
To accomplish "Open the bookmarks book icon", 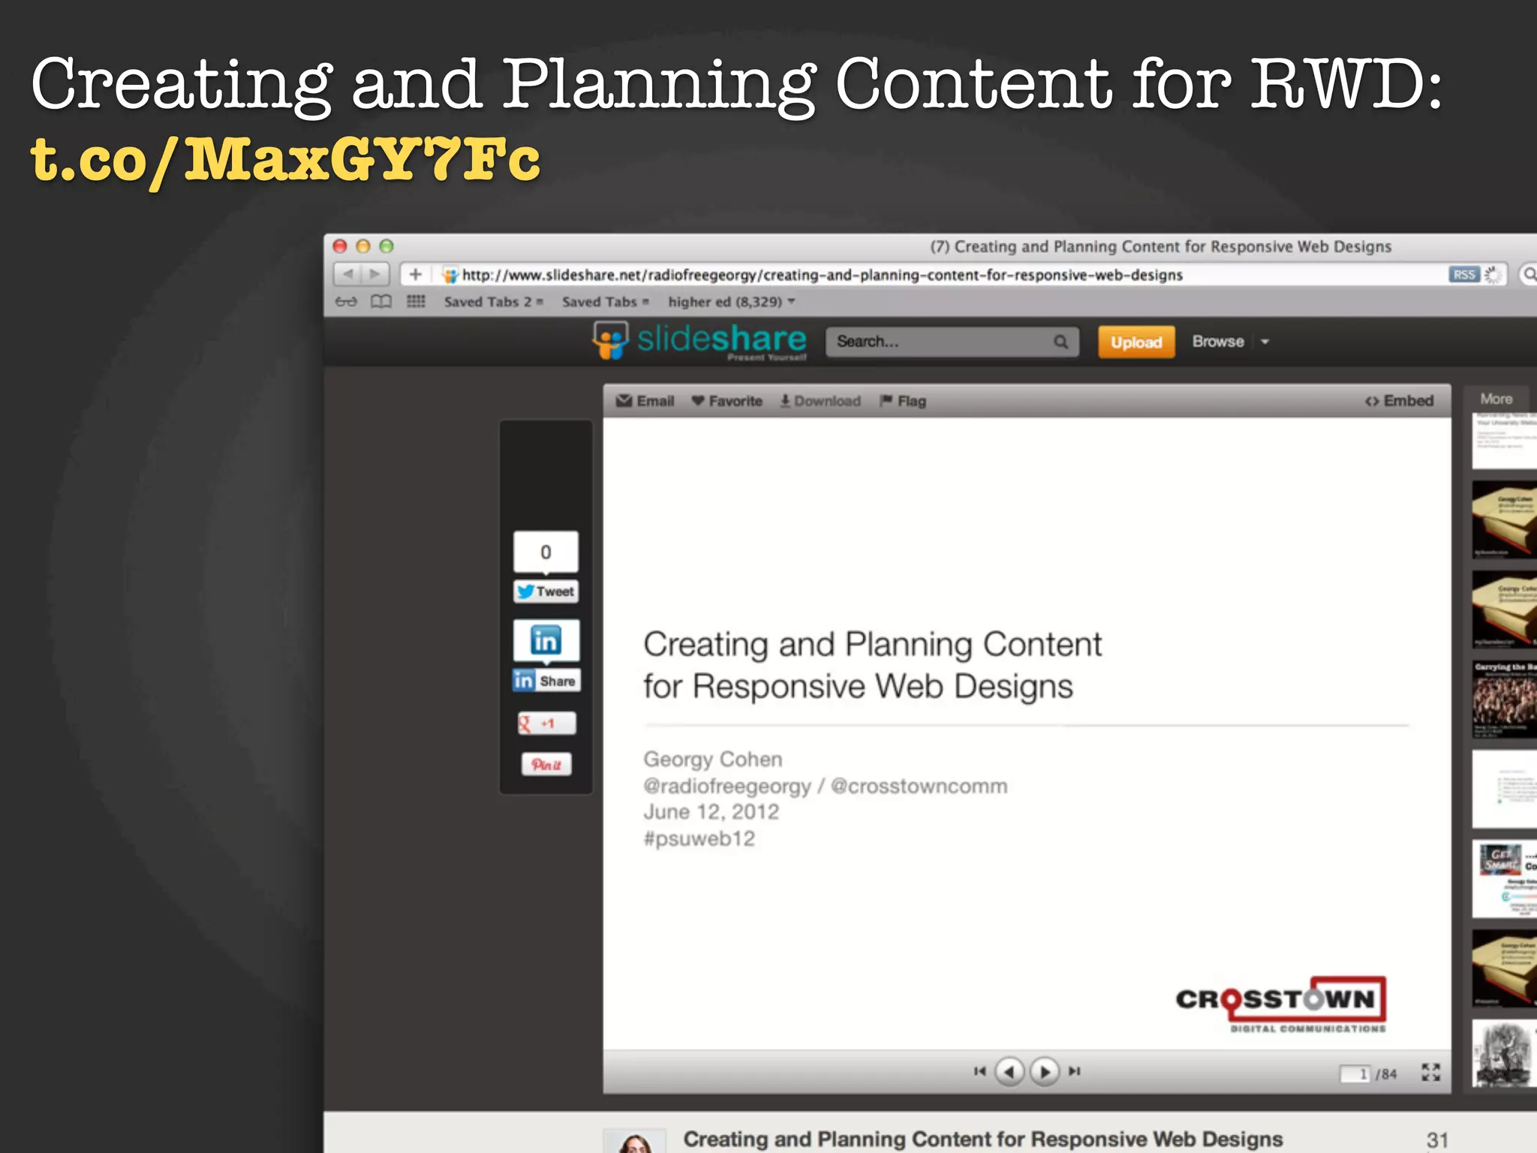I will point(381,302).
